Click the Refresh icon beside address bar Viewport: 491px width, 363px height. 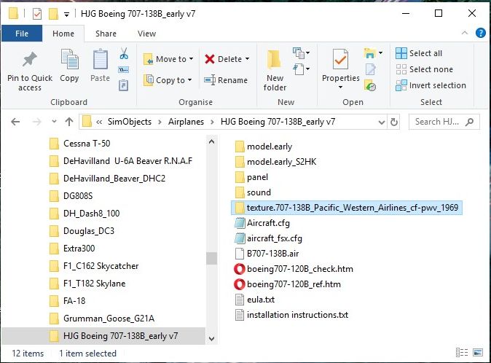tap(394, 122)
